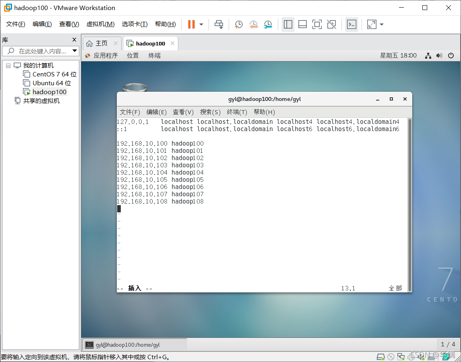This screenshot has height=362, width=461.
Task: Collapse the 我的计算机 tree node
Action: 8,66
